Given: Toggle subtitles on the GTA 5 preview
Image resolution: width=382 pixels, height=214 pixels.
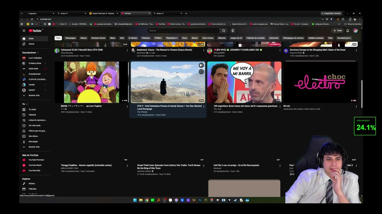Looking at the screenshot, I should pos(201,72).
